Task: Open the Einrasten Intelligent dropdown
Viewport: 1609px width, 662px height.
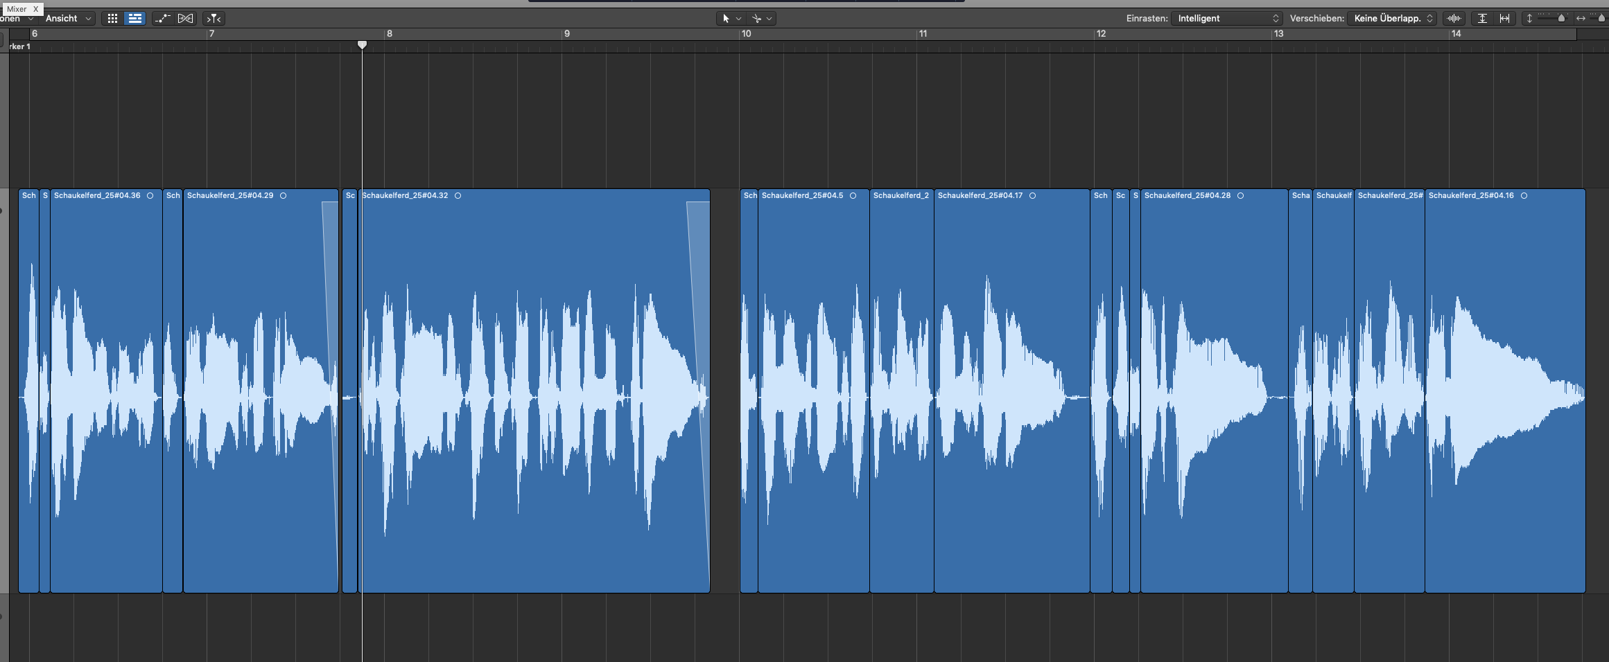Action: pyautogui.click(x=1227, y=19)
